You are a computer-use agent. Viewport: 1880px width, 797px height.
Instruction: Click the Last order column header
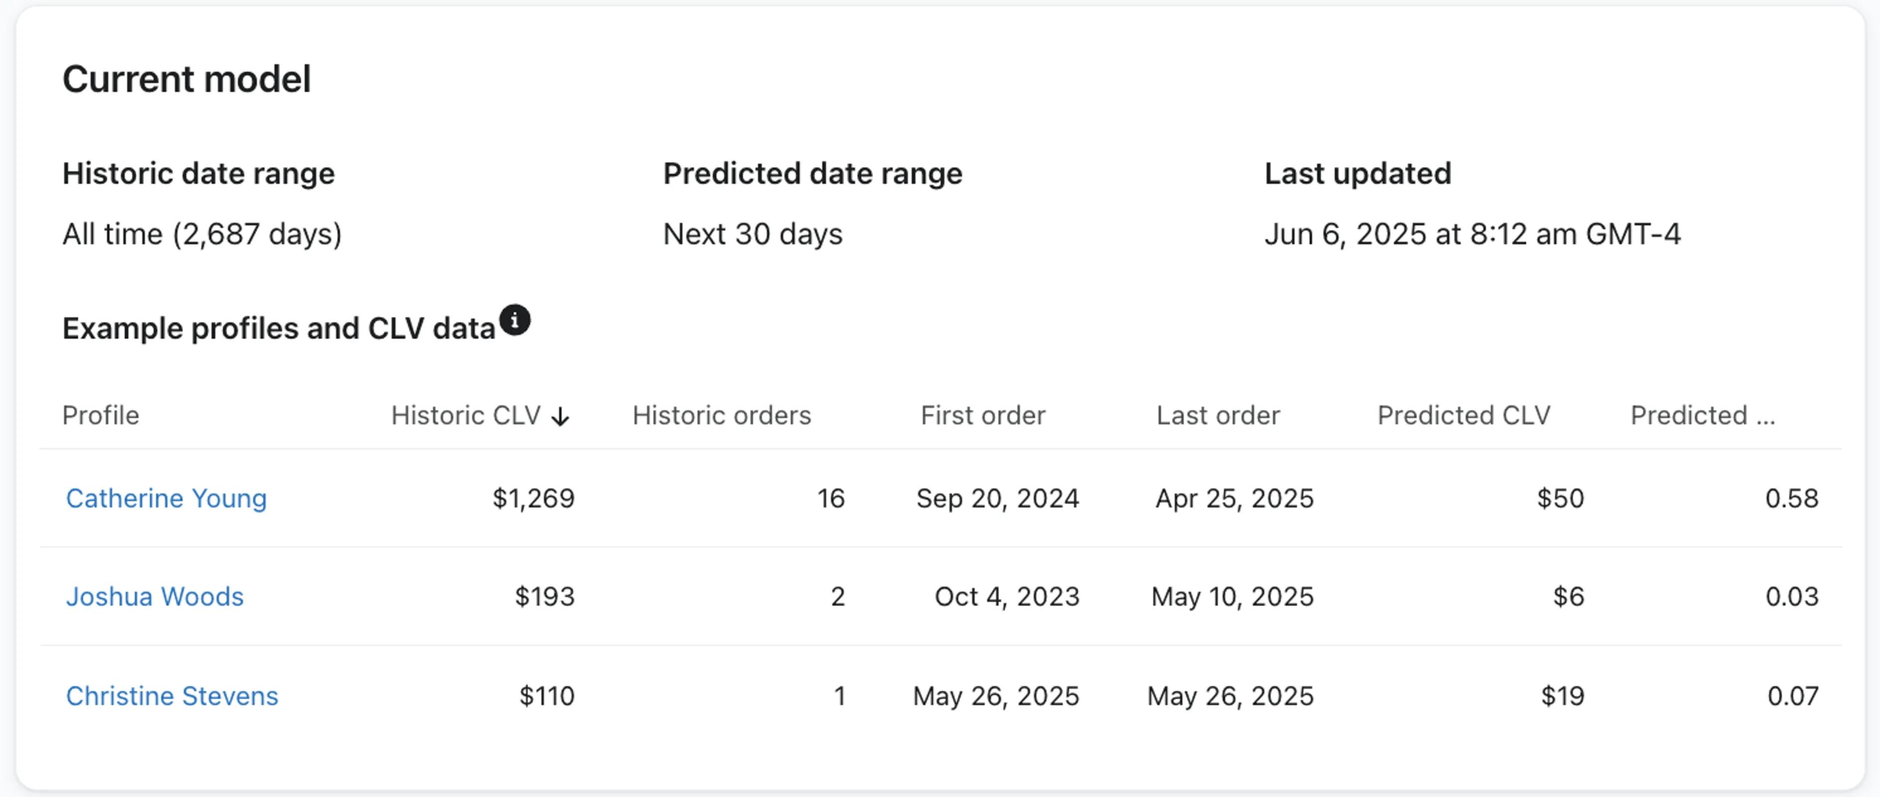(x=1217, y=415)
